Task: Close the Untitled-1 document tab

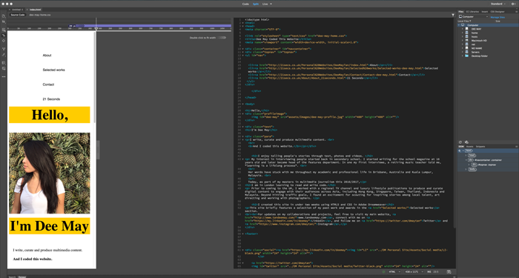Action: coord(10,10)
